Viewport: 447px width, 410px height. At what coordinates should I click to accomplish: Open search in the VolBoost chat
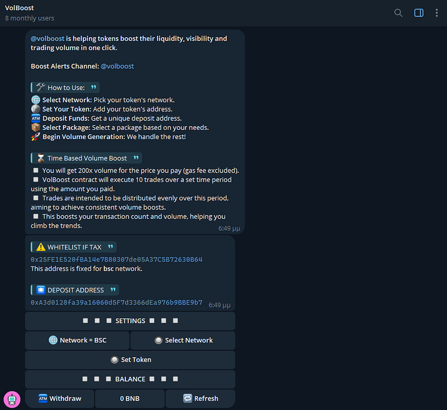pyautogui.click(x=398, y=13)
